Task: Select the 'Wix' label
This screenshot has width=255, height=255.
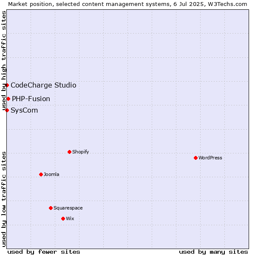Action: pos(70,218)
